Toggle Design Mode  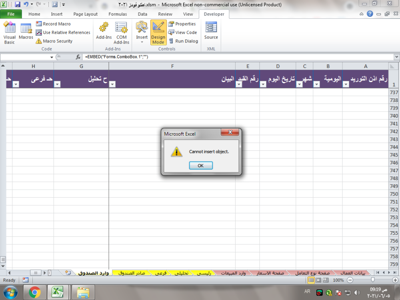point(158,33)
